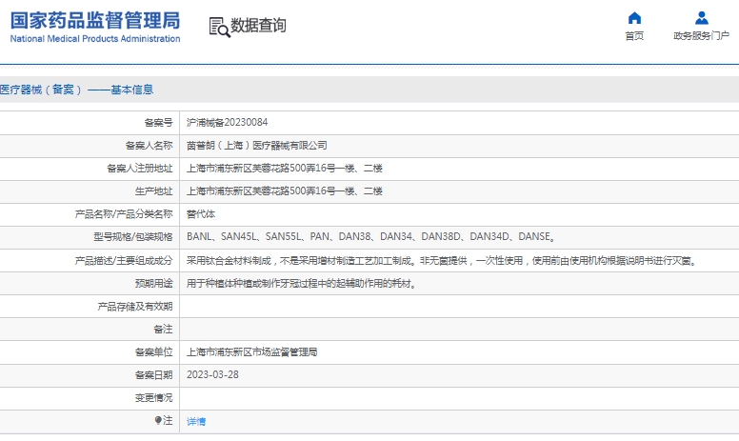This screenshot has width=739, height=441.
Task: Click the 国家药品监督管理局 logo
Action: coord(95,21)
